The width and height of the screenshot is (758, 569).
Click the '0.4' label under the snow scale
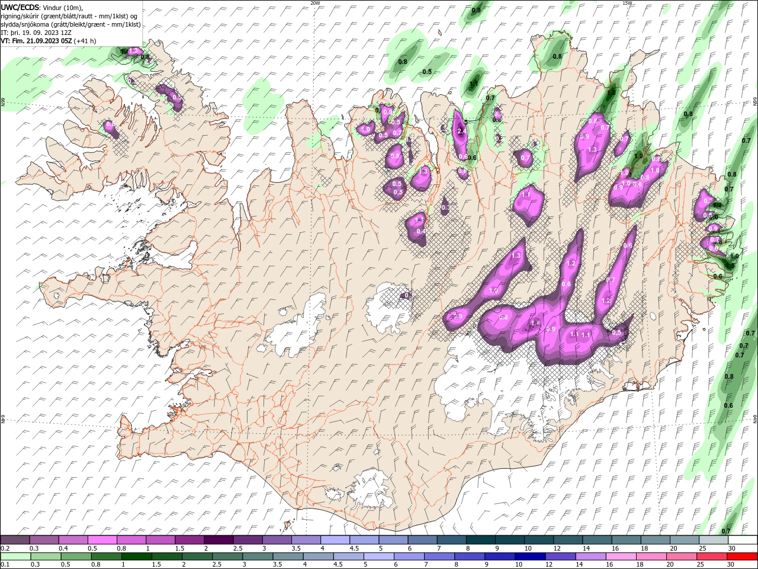(63, 548)
